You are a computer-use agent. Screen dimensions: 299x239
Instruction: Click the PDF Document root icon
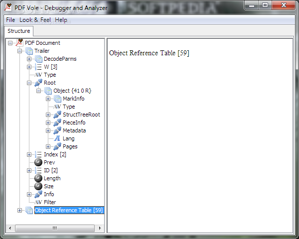pyautogui.click(x=19, y=43)
